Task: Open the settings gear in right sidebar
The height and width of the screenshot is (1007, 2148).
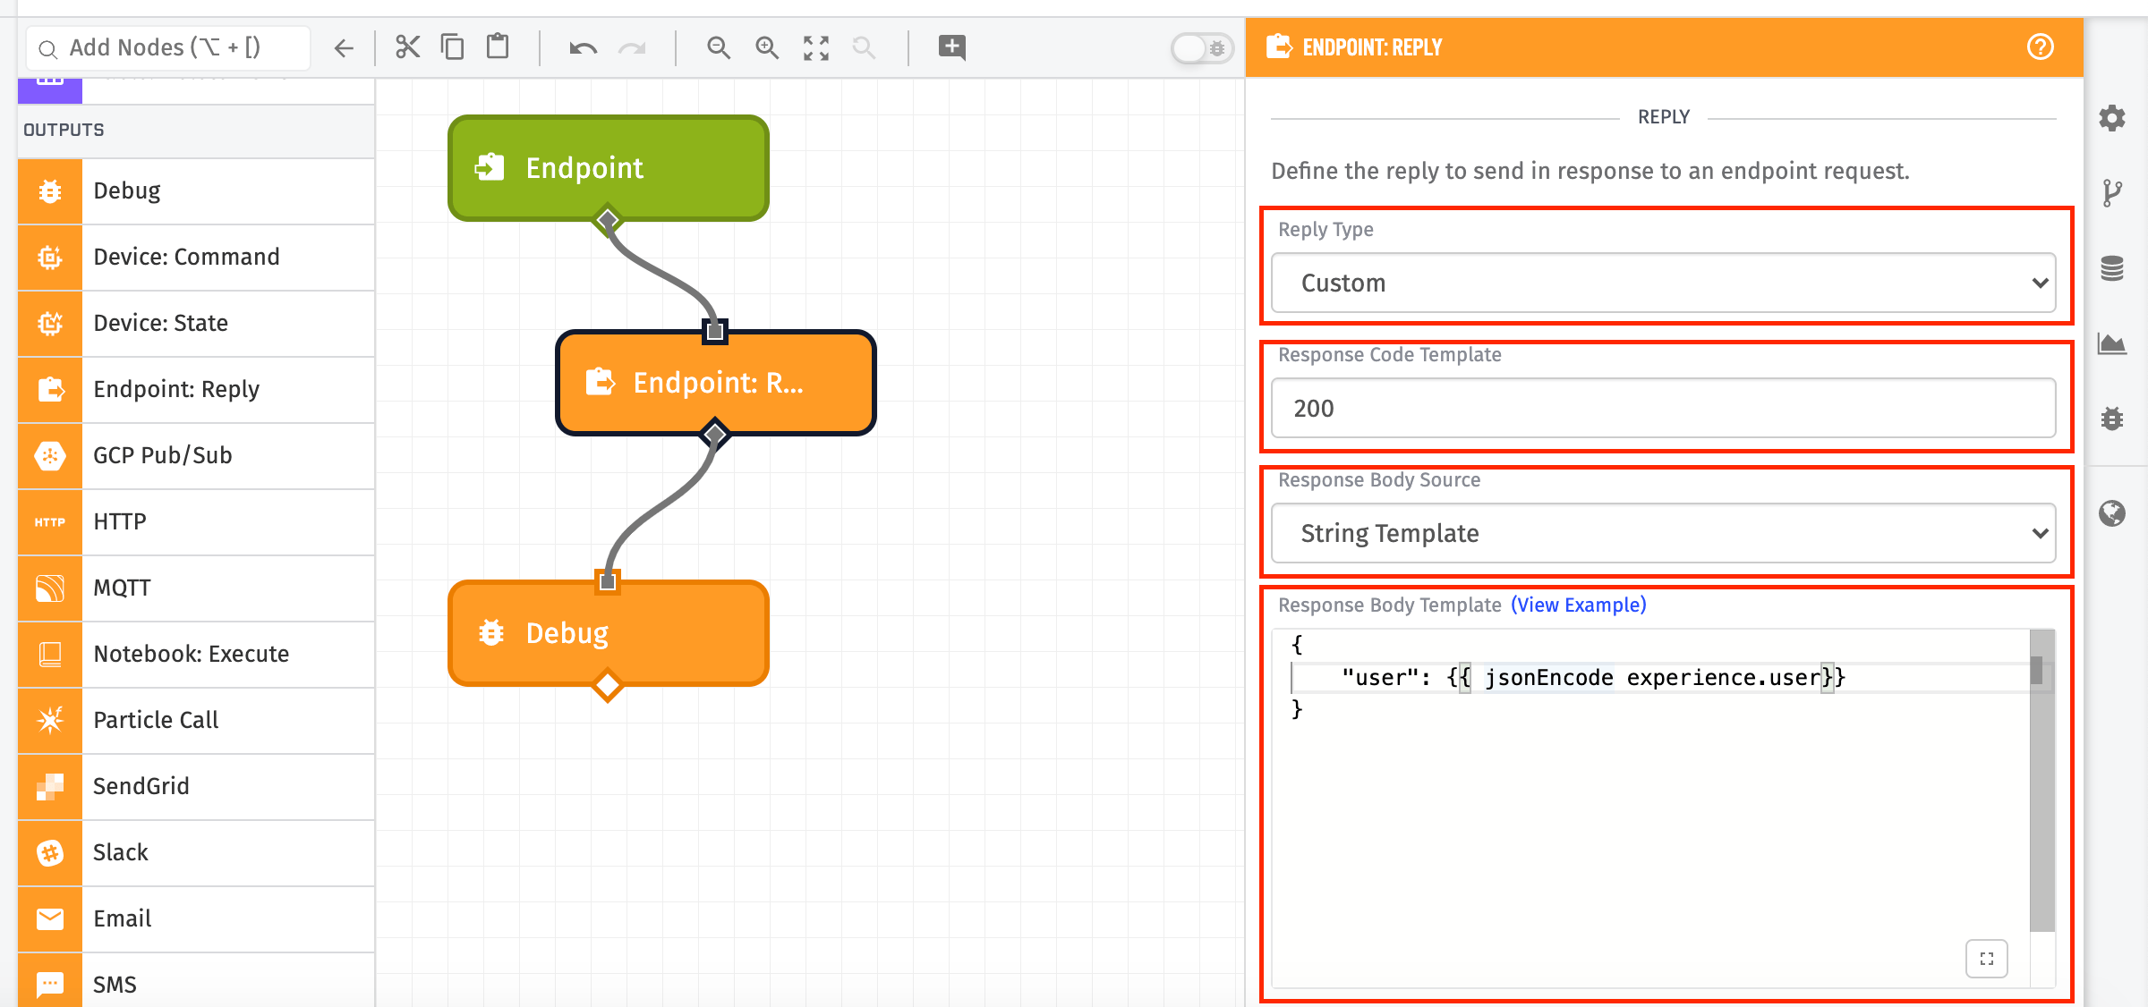Action: pyautogui.click(x=2112, y=117)
